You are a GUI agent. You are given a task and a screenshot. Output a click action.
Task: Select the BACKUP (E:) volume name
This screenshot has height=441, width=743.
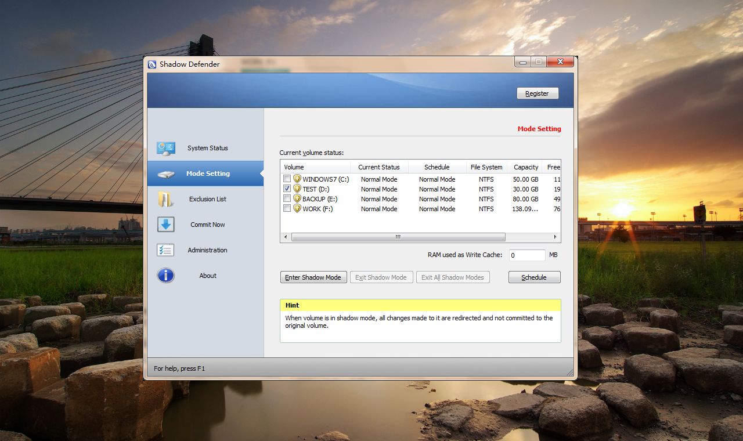pos(320,199)
